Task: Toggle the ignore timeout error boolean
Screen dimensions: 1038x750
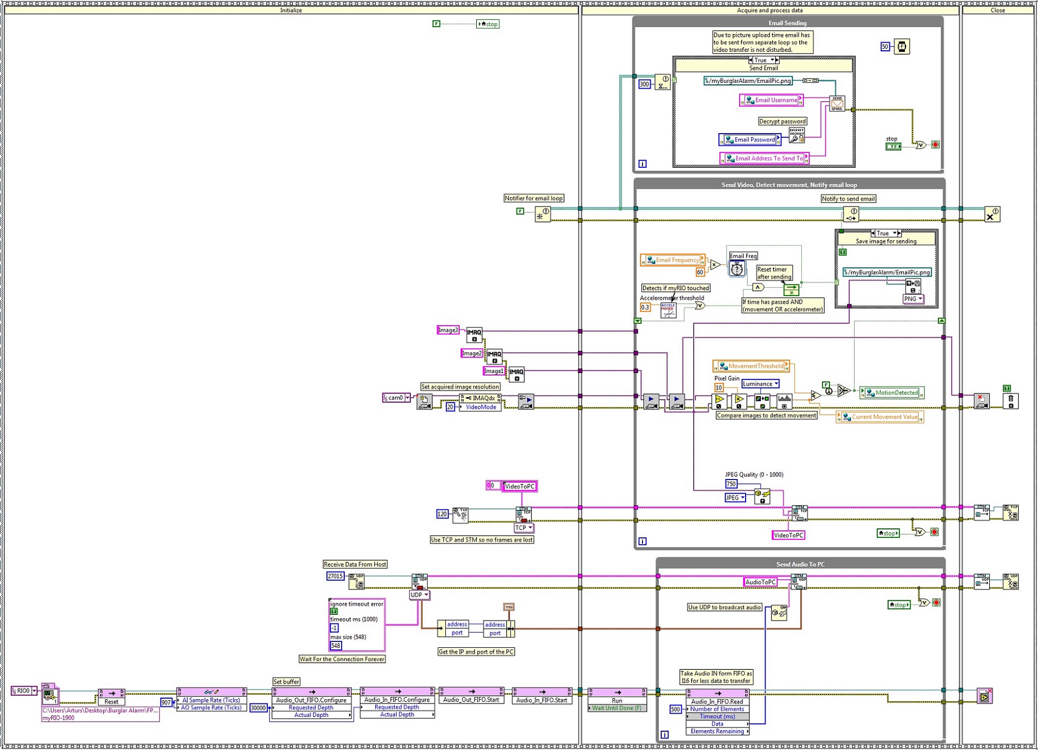Action: pos(334,611)
